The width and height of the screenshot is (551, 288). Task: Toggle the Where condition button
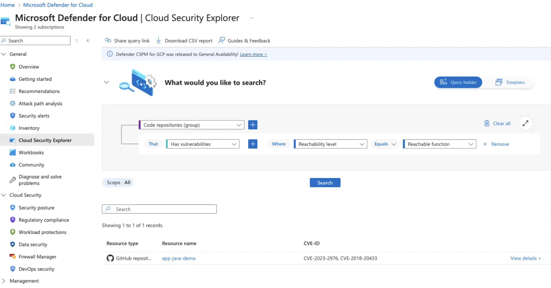coord(278,144)
